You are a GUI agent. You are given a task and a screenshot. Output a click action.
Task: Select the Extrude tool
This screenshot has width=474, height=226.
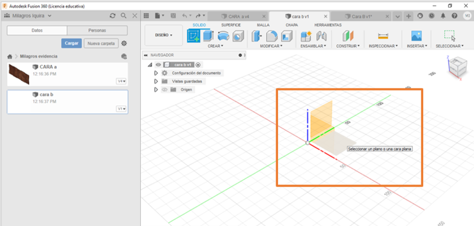tap(208, 36)
